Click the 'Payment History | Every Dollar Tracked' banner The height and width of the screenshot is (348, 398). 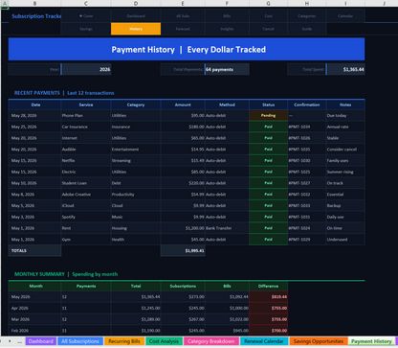coord(187,49)
